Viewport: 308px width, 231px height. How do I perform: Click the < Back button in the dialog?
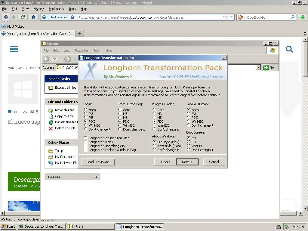[x=165, y=162]
